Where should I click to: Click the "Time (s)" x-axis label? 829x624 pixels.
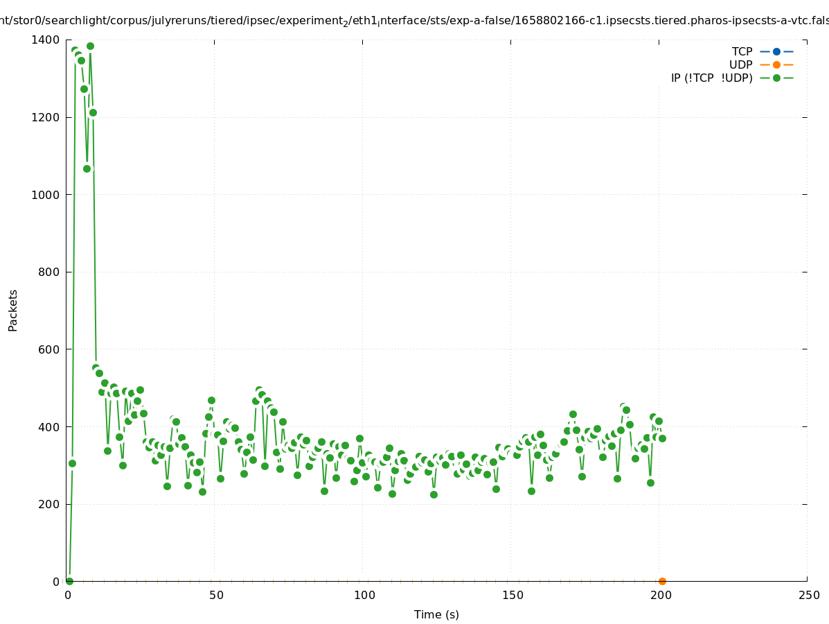(436, 614)
